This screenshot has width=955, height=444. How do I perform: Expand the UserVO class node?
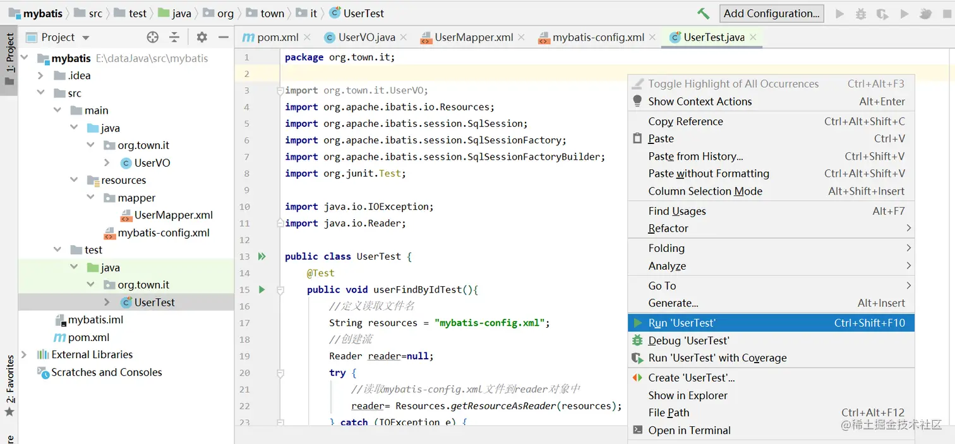point(107,163)
